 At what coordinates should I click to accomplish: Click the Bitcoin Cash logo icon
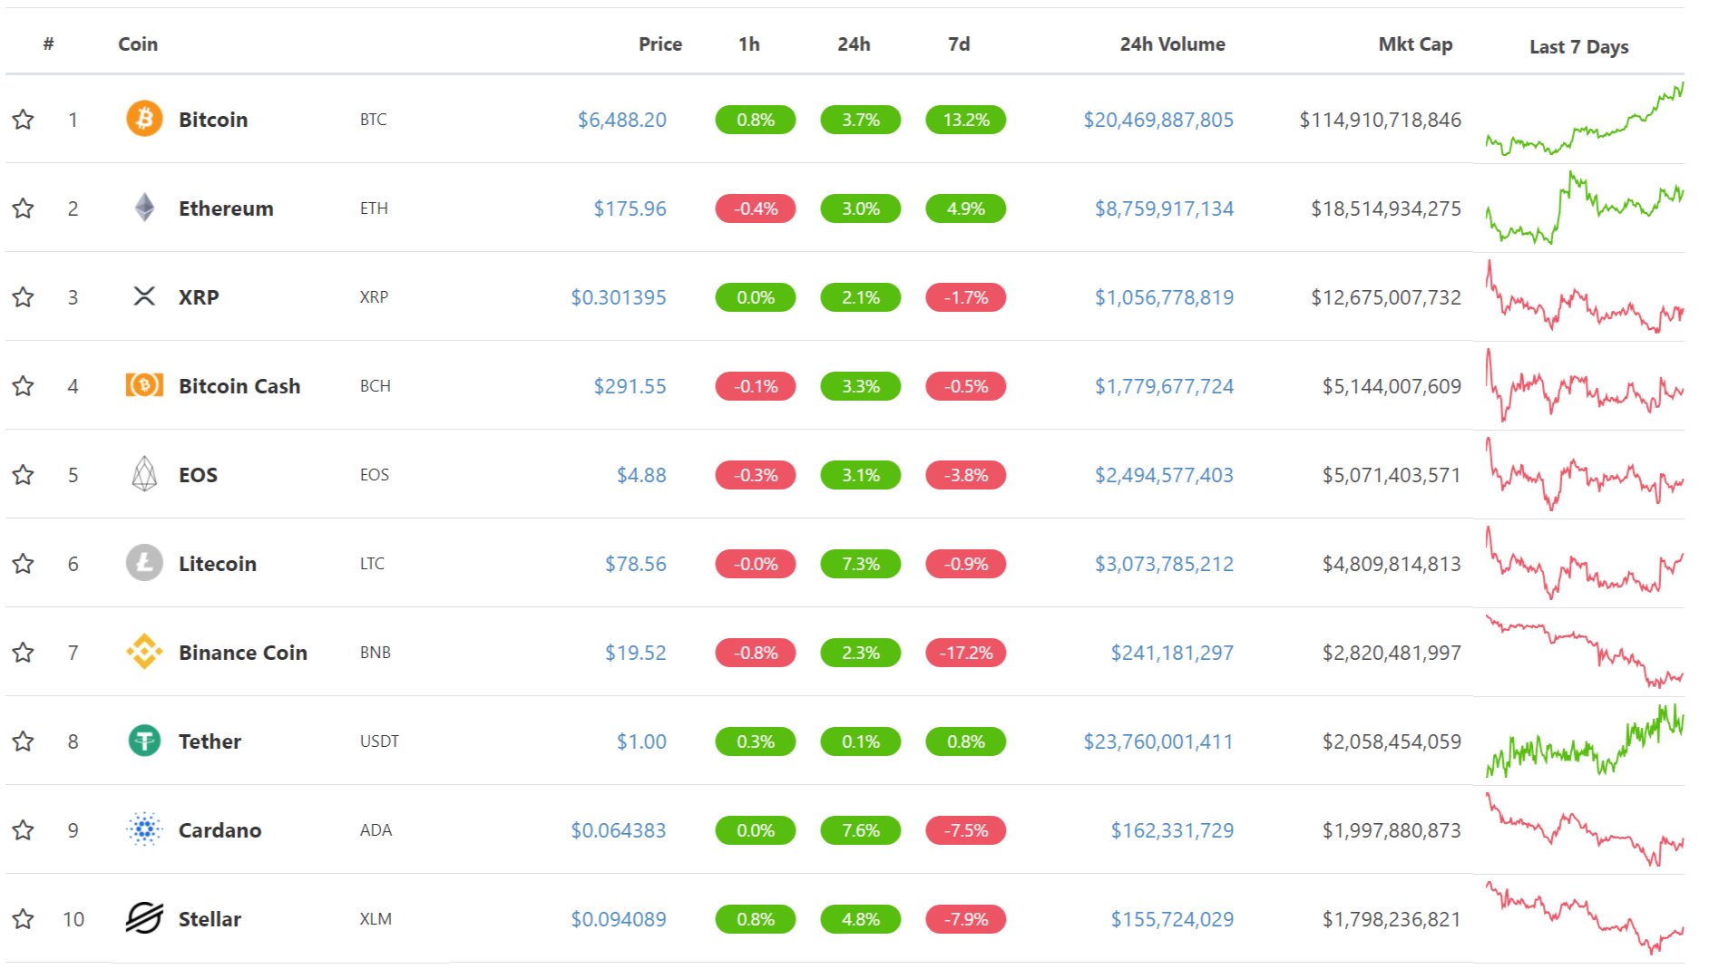144,385
